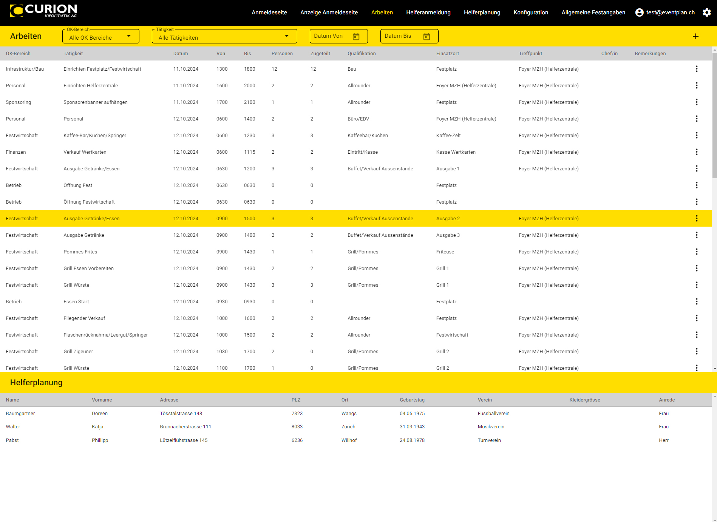Open row menu for Einrichten Festplatz/Festwirtschaft

pos(697,69)
